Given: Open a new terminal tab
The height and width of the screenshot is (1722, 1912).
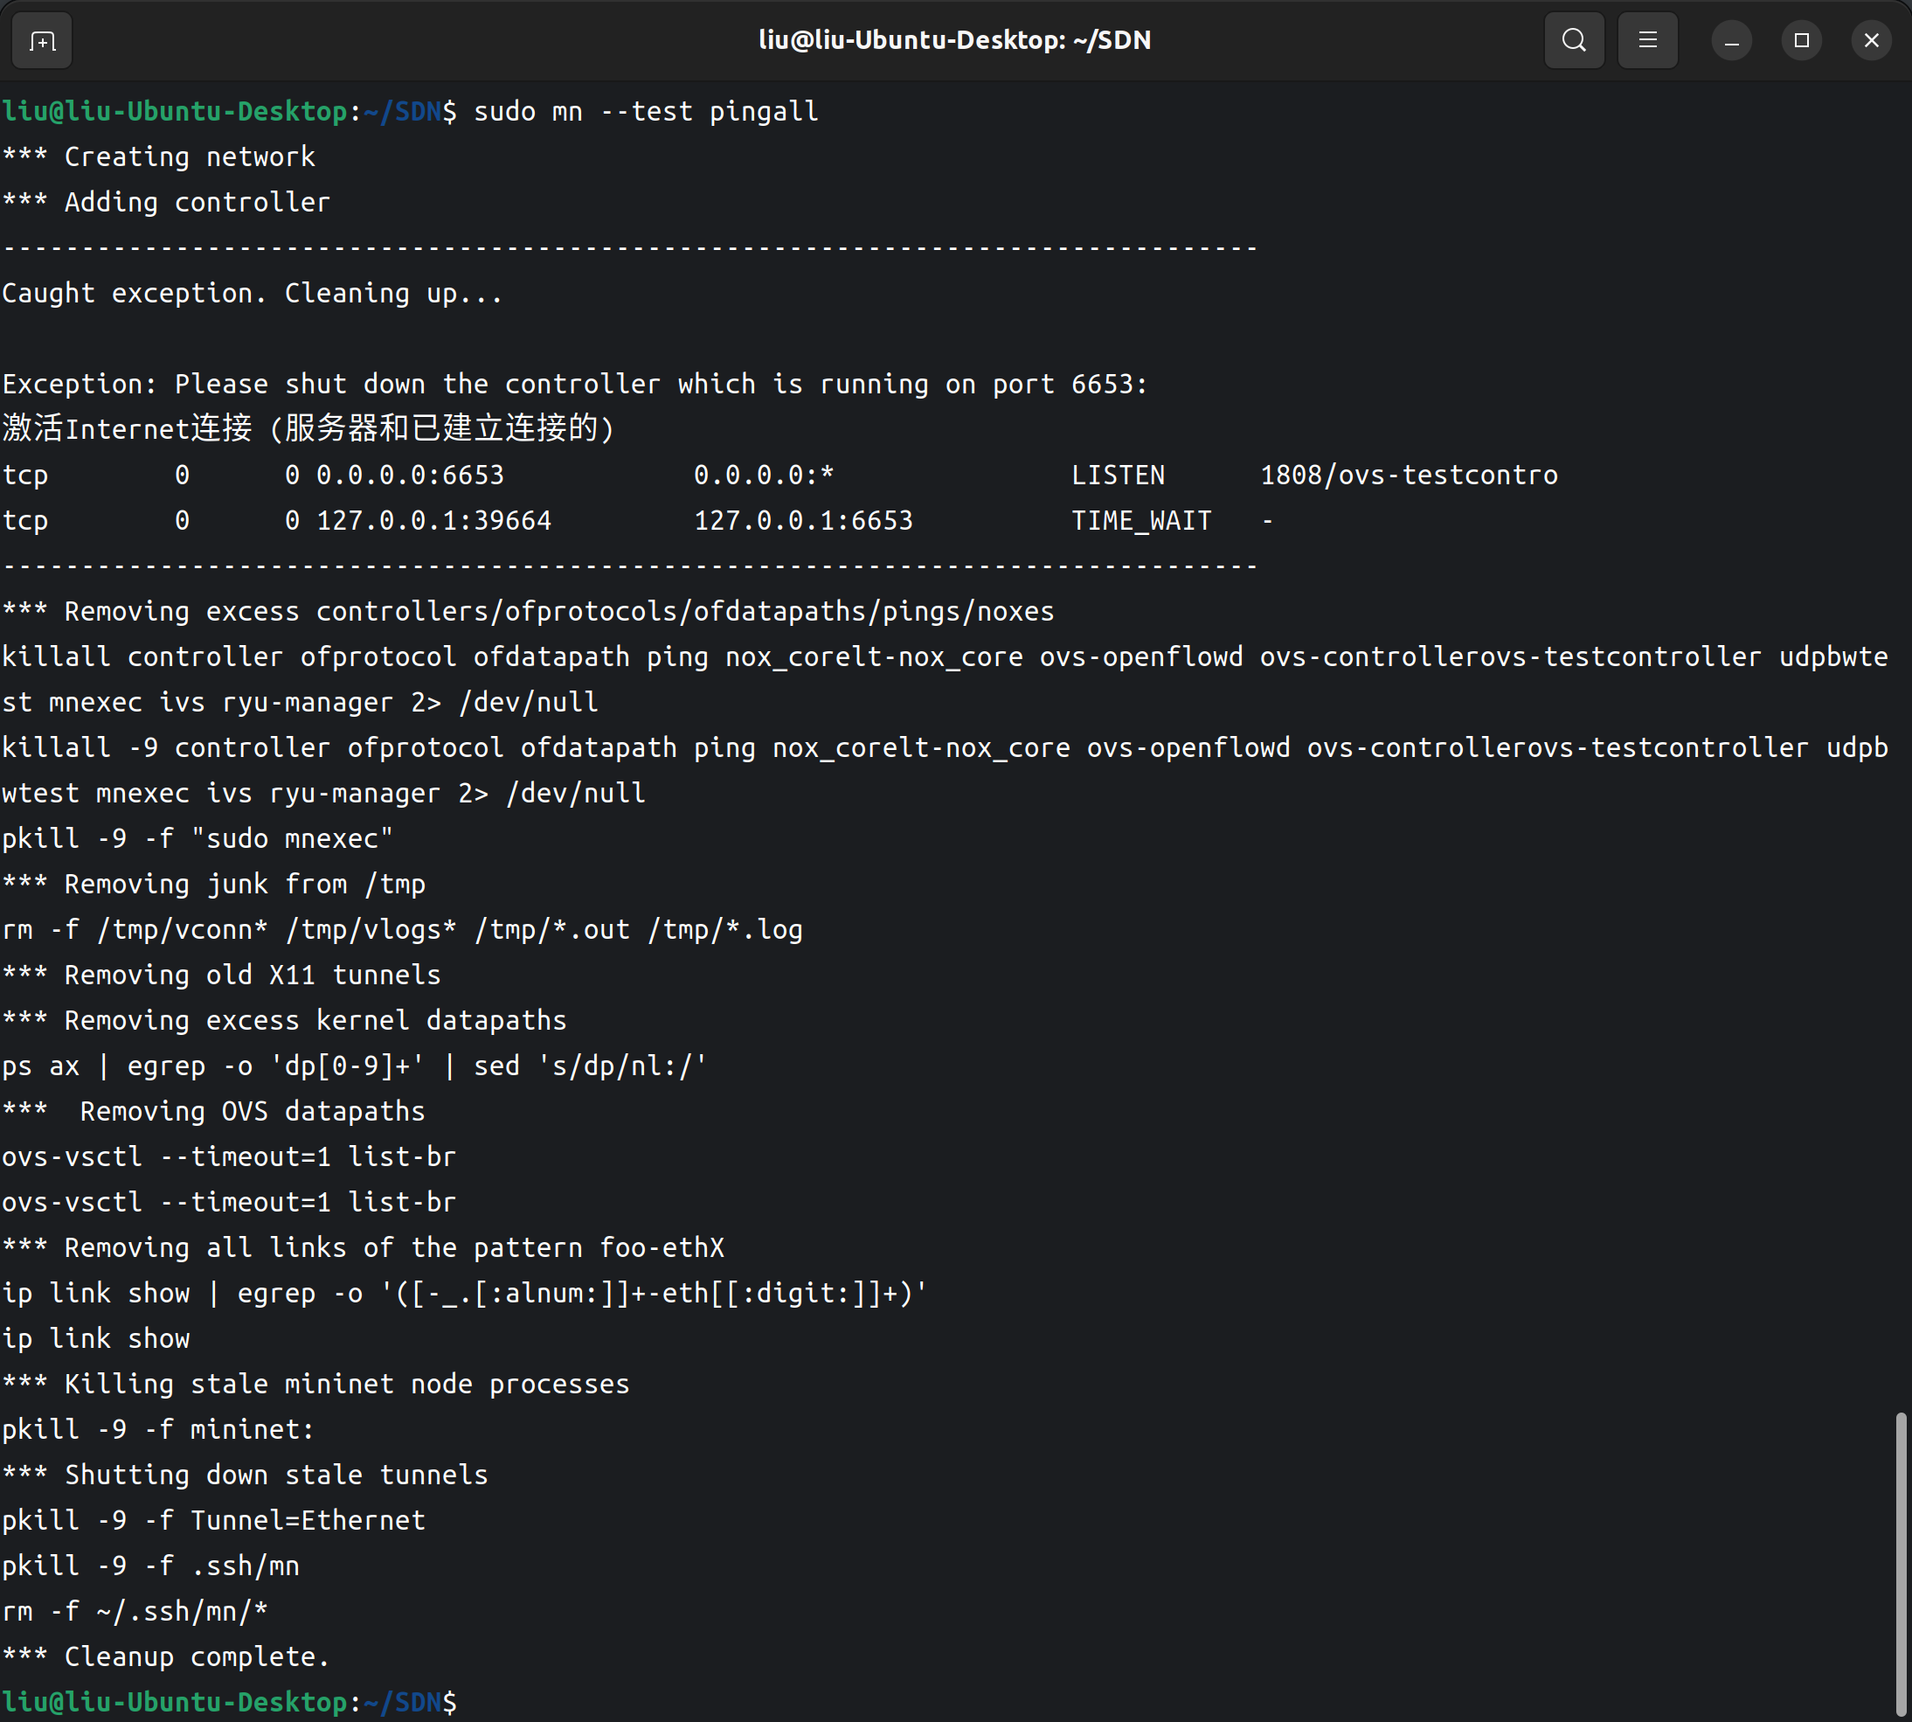Looking at the screenshot, I should (x=42, y=41).
